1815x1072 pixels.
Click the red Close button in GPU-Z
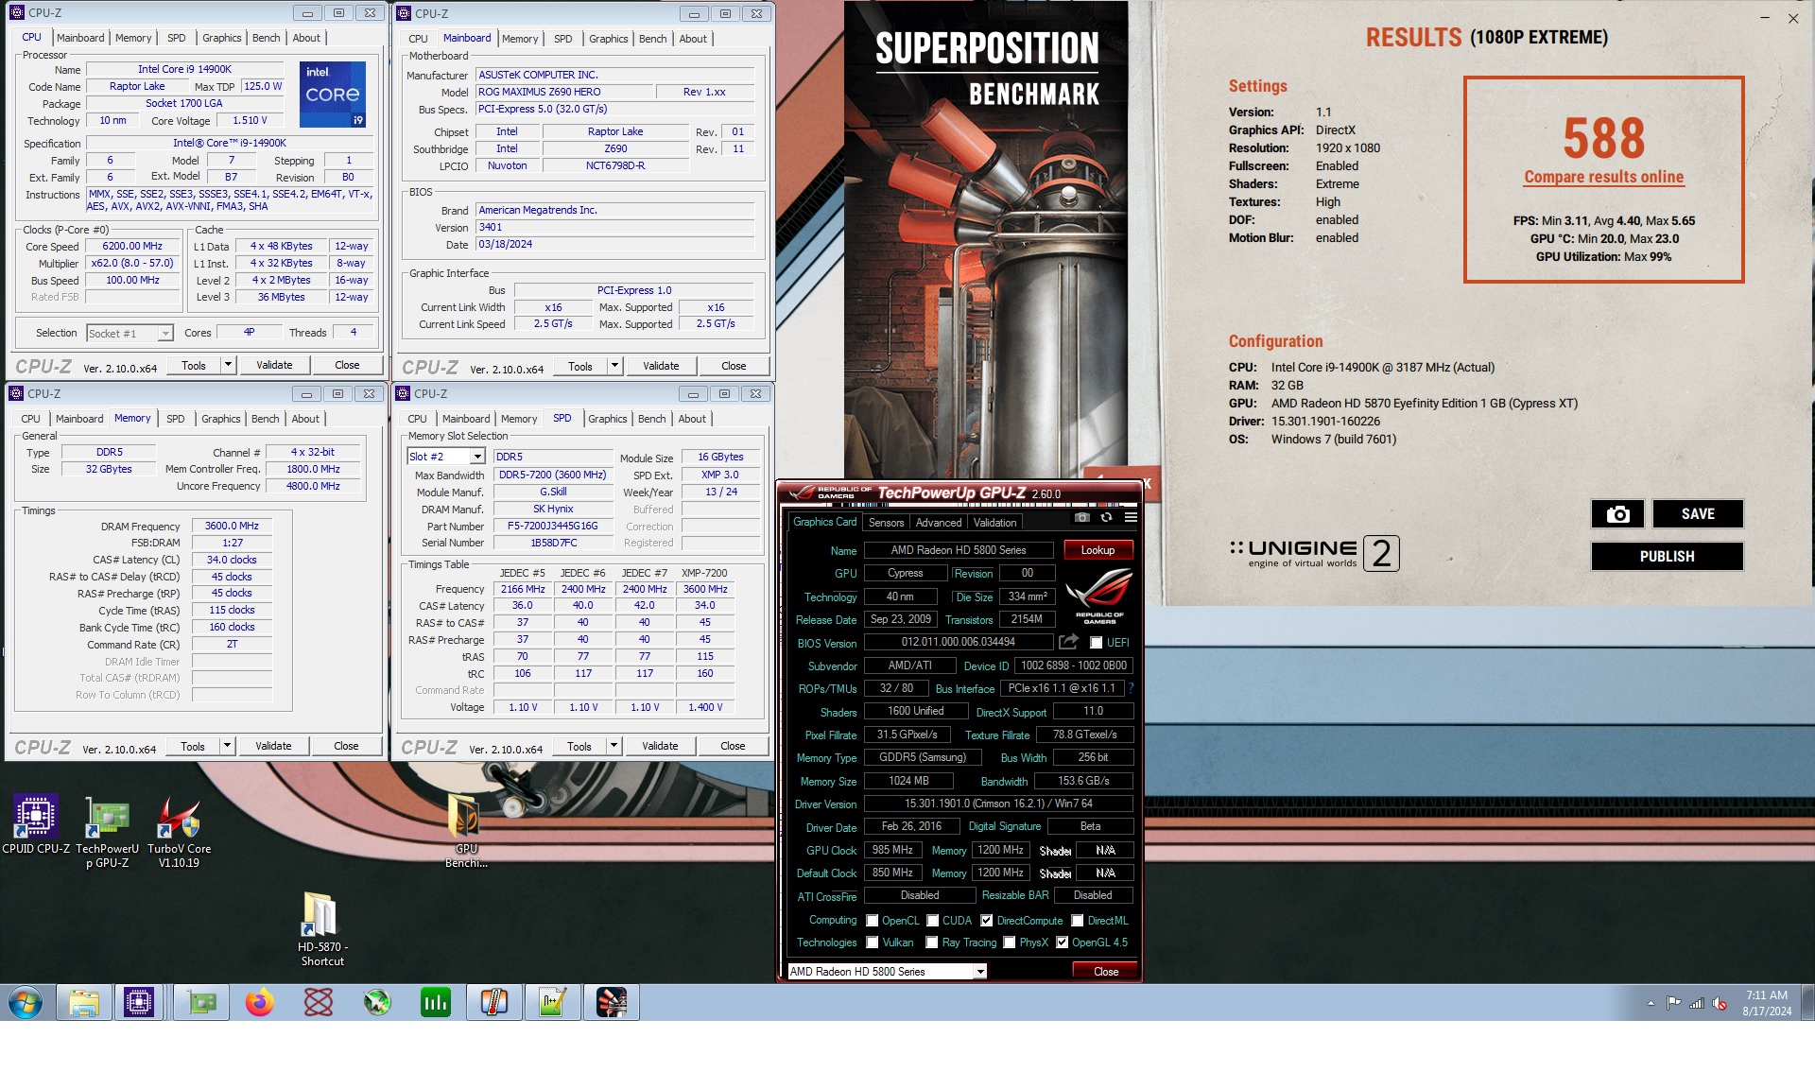(1106, 972)
